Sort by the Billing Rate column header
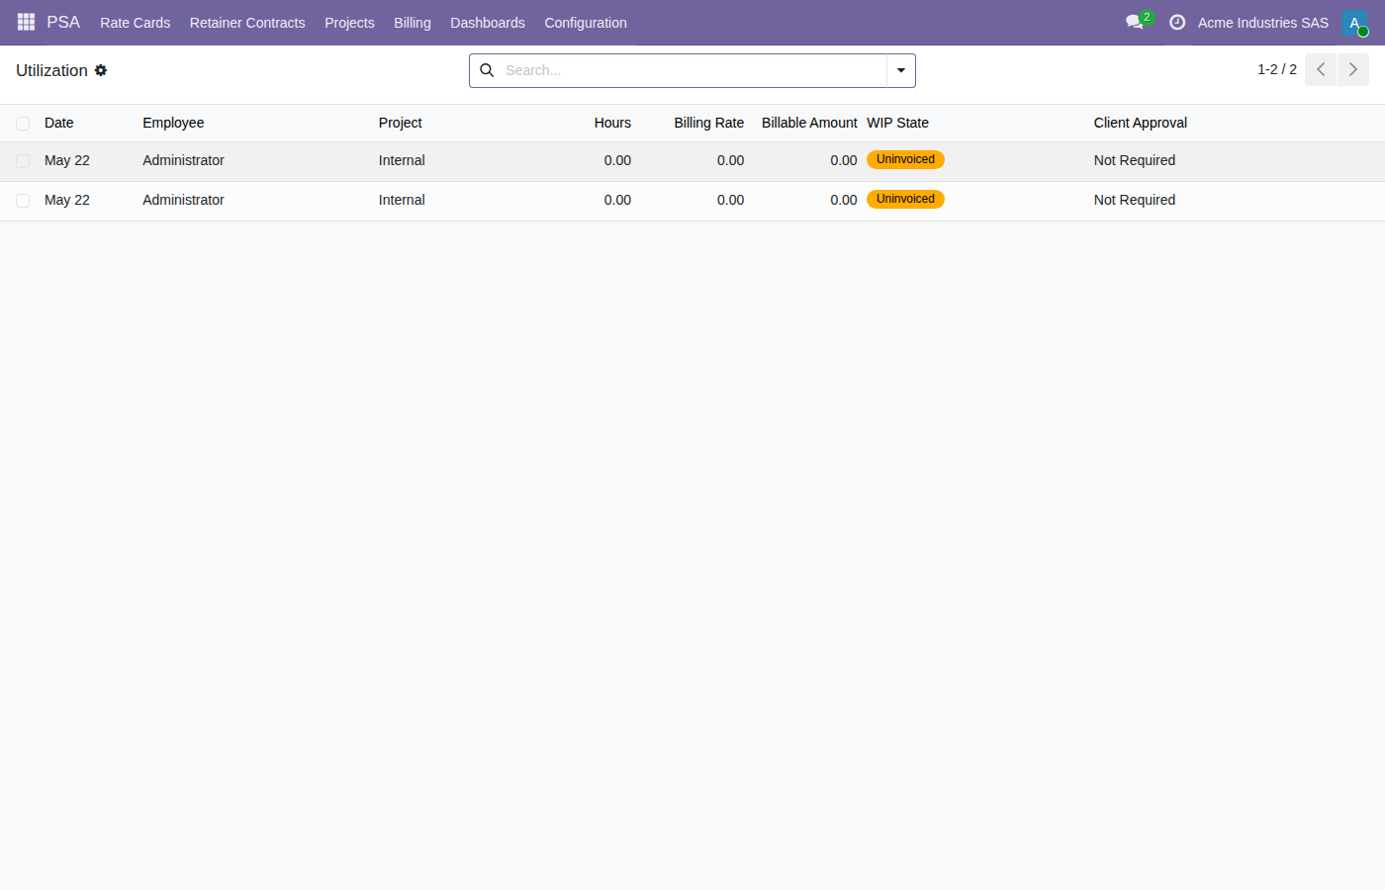The width and height of the screenshot is (1385, 890). point(709,123)
